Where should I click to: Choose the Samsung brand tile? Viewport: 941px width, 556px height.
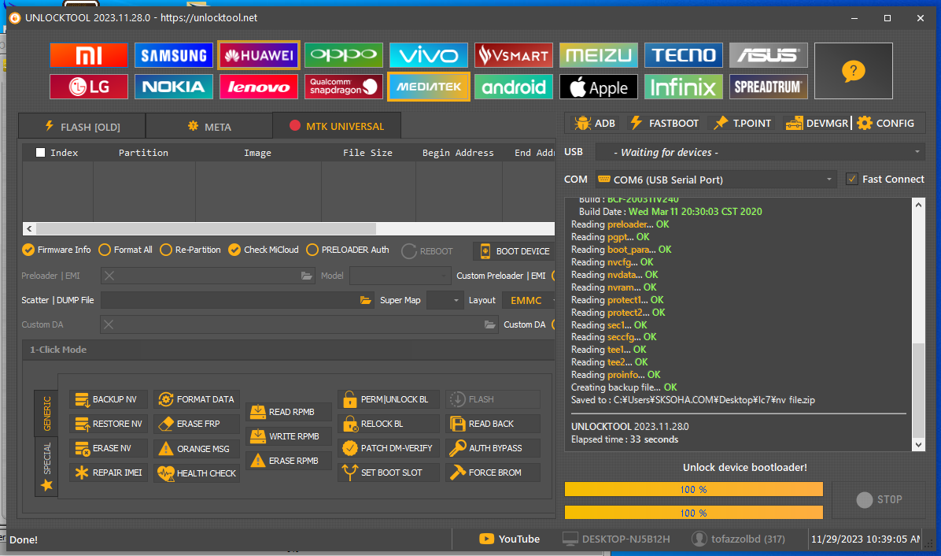click(173, 55)
